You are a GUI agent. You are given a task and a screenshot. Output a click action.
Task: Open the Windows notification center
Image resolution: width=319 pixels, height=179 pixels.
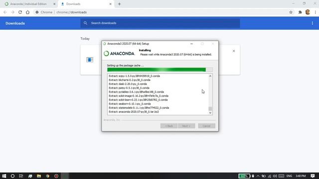[313, 176]
